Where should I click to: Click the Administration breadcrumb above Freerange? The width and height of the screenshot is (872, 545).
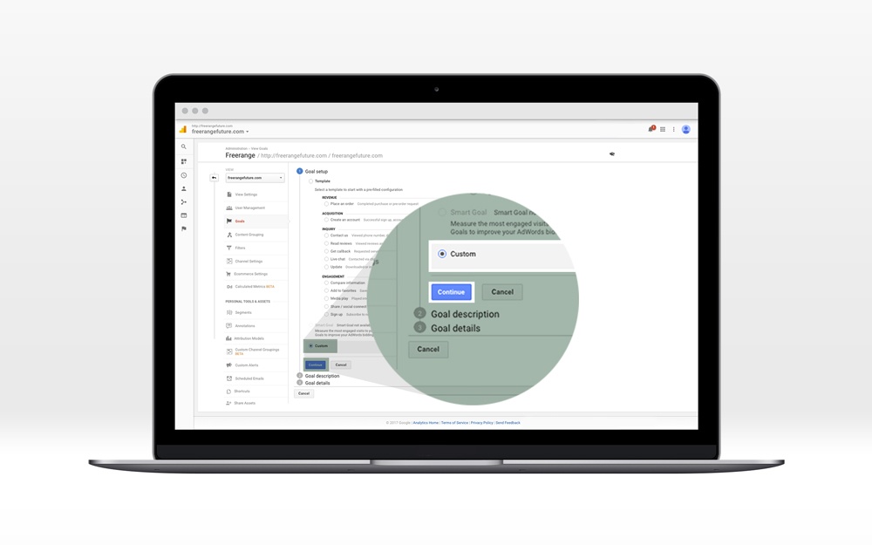click(236, 148)
